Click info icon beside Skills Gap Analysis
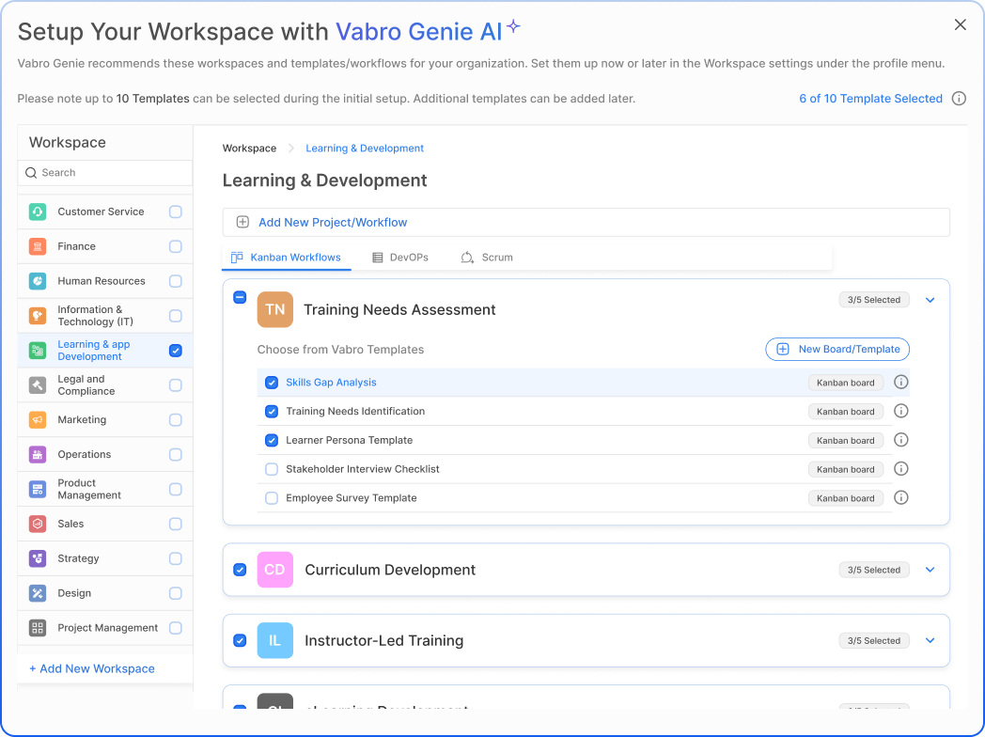 (x=900, y=383)
